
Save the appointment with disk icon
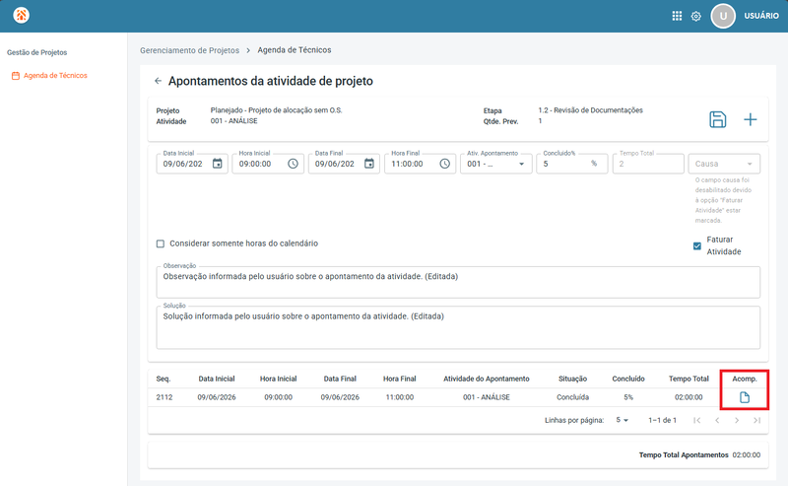[x=718, y=119]
